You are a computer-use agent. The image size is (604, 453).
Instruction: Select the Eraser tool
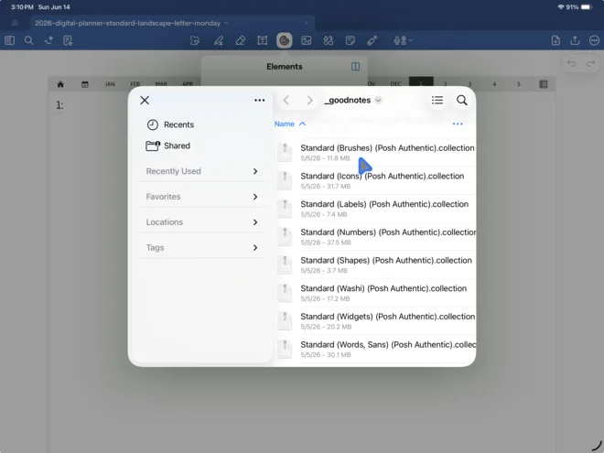click(241, 40)
